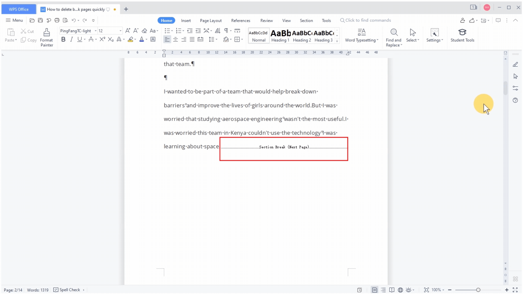
Task: Apply the Normal style
Action: pyautogui.click(x=259, y=35)
